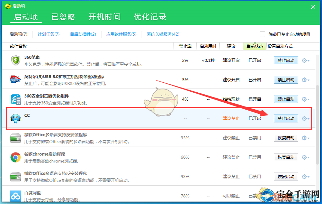Switch to the 已忽略 tab
The image size is (322, 204).
(x=63, y=17)
